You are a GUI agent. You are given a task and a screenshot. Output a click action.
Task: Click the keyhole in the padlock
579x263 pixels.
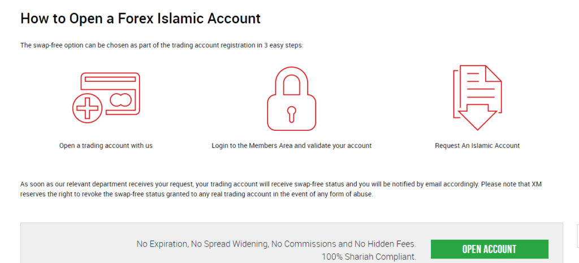291,112
